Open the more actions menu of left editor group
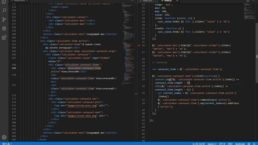Viewport: 258px width, 145px height. pyautogui.click(x=133, y=1)
